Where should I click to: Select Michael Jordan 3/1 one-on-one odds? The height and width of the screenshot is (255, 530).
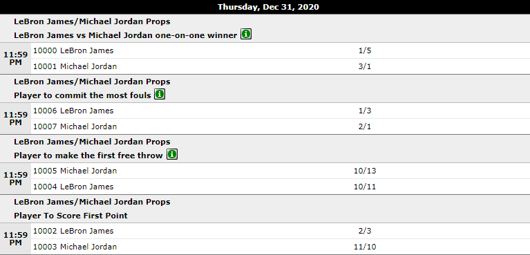[365, 66]
